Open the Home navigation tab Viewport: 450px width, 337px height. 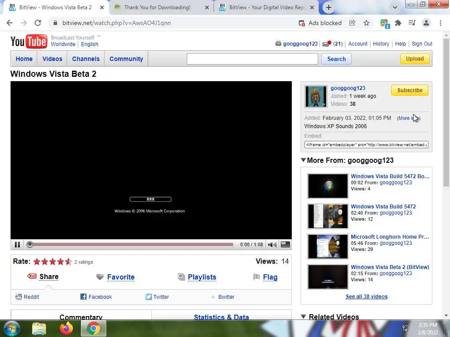(24, 59)
